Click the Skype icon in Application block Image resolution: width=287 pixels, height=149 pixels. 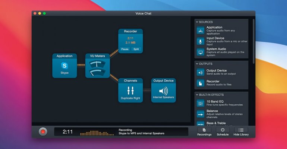[x=64, y=66]
